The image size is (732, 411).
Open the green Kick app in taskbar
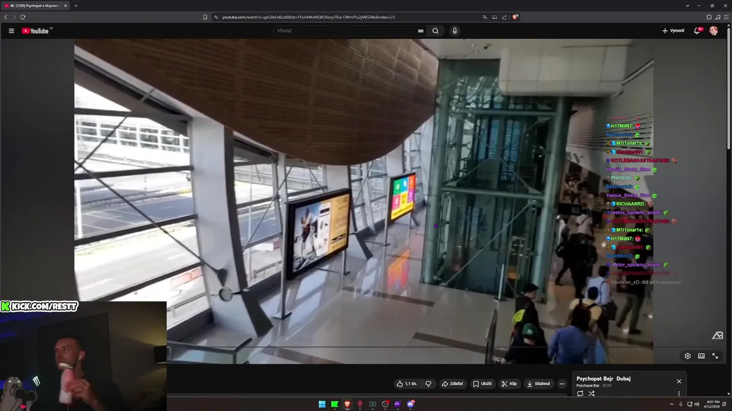tap(335, 404)
